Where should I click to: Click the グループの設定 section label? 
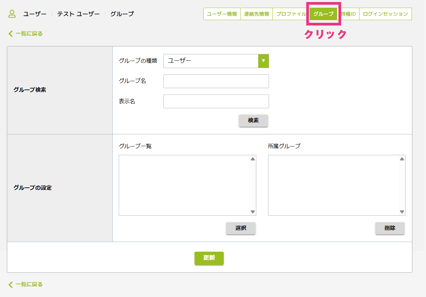point(33,188)
